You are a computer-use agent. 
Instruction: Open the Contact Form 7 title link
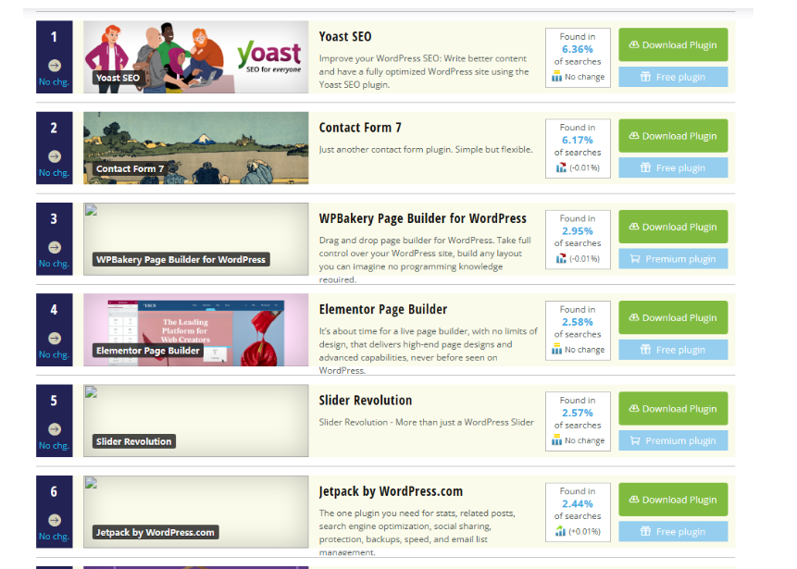pyautogui.click(x=360, y=128)
